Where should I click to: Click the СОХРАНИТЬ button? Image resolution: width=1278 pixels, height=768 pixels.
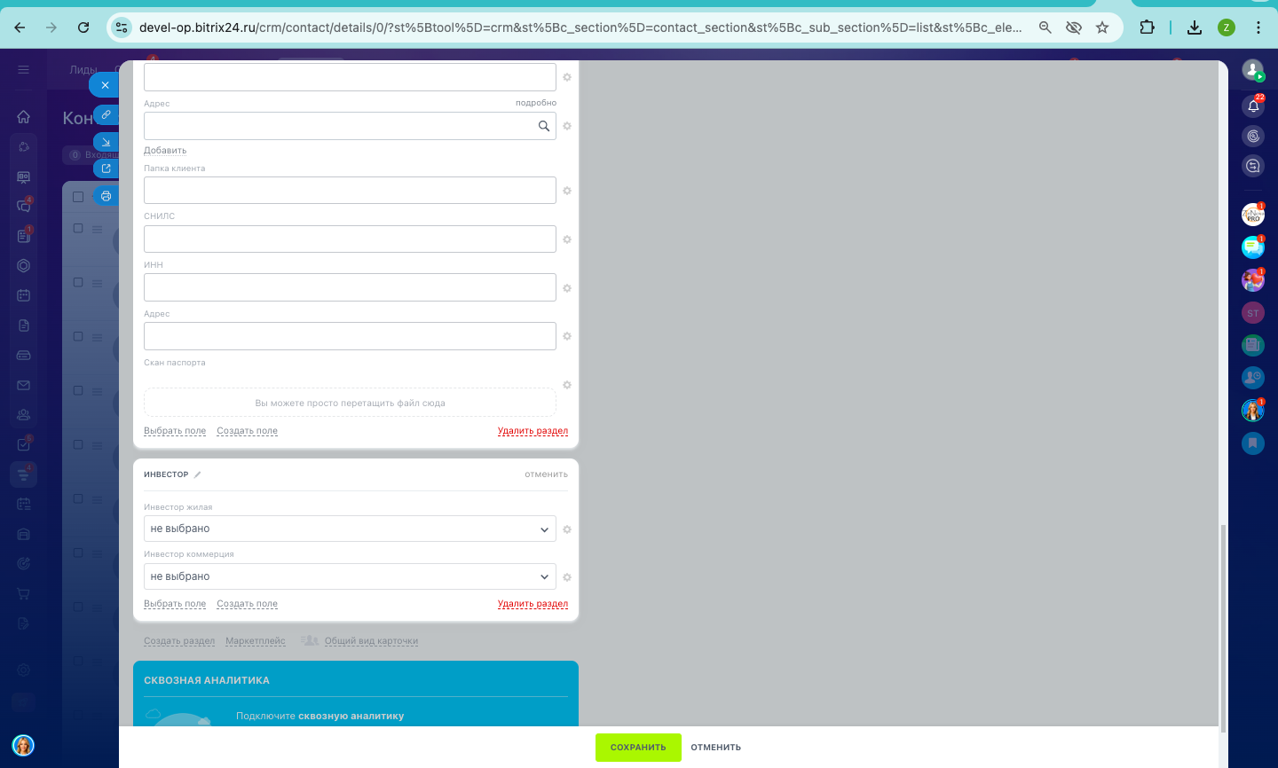click(638, 748)
